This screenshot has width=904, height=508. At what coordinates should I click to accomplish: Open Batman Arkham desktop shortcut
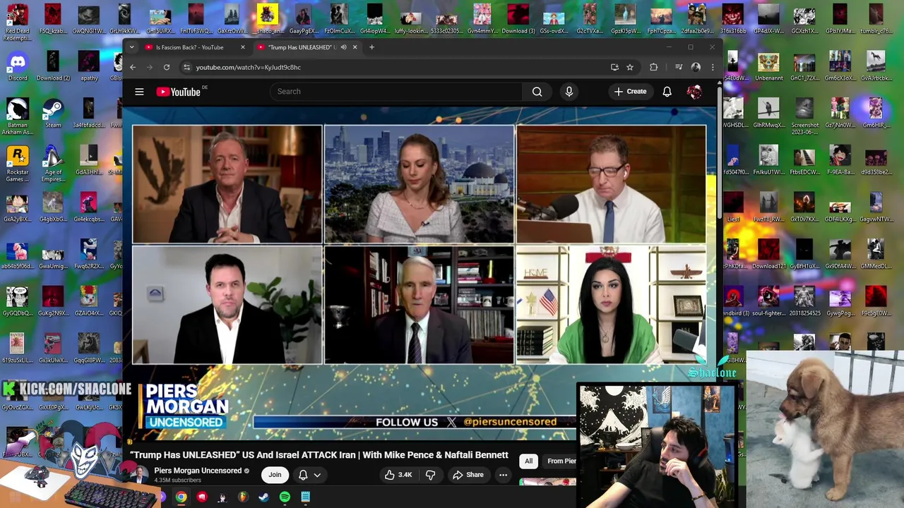pos(18,116)
